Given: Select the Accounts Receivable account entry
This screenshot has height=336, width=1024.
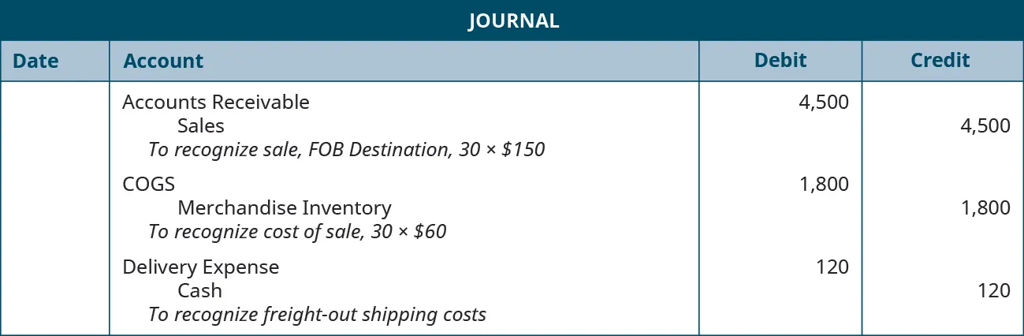Looking at the screenshot, I should pos(216,102).
